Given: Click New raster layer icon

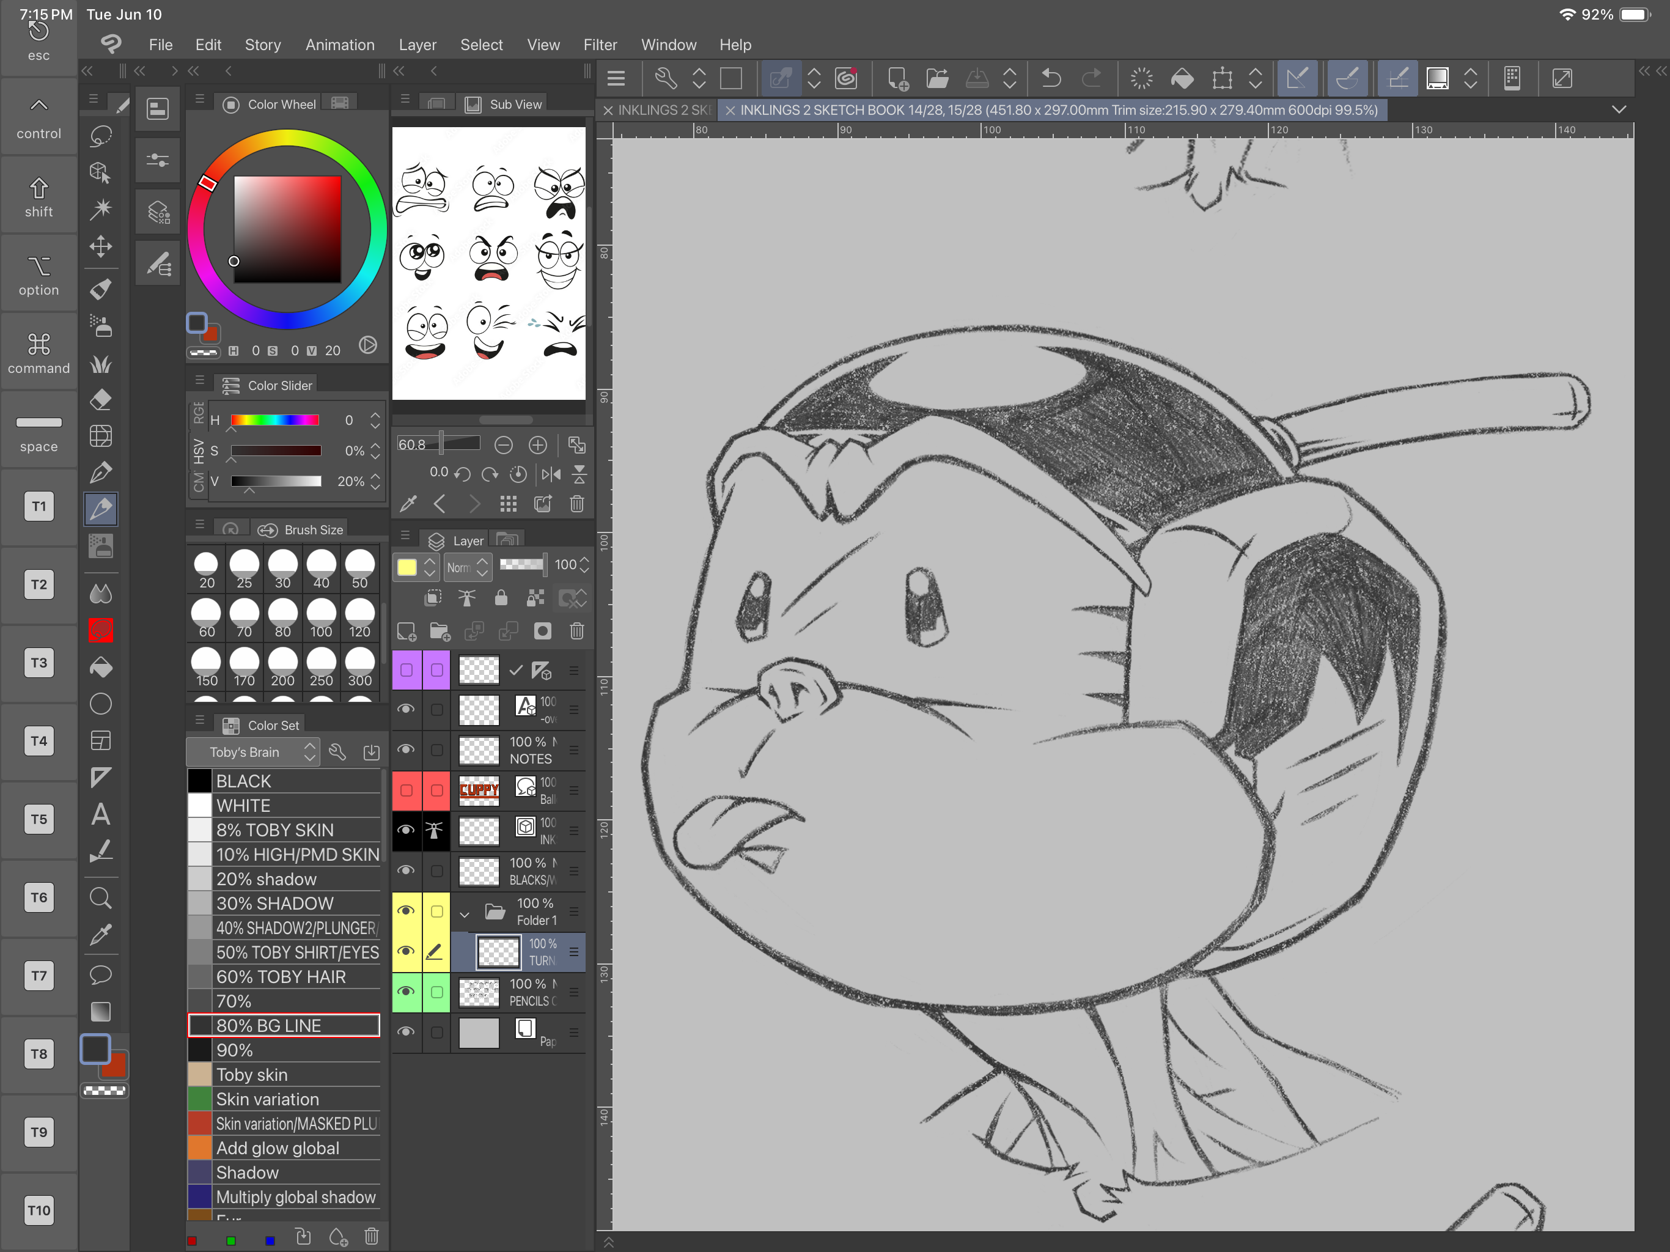Looking at the screenshot, I should click(x=406, y=632).
